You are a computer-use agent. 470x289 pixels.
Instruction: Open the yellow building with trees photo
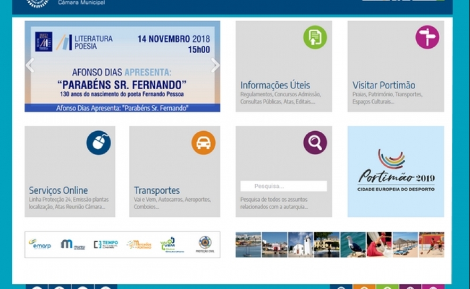point(327,245)
